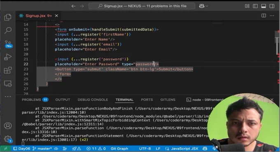
Task: Select the Signup.jsx editor tab
Action: (x=38, y=16)
